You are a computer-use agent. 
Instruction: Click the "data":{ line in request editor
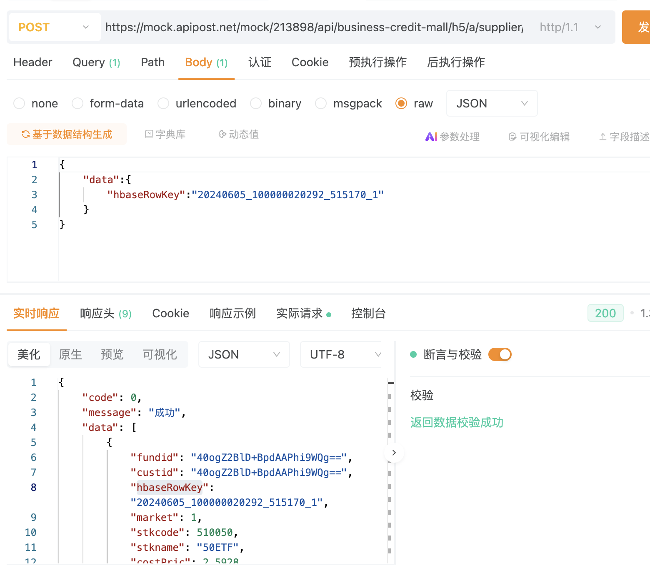[x=107, y=179]
